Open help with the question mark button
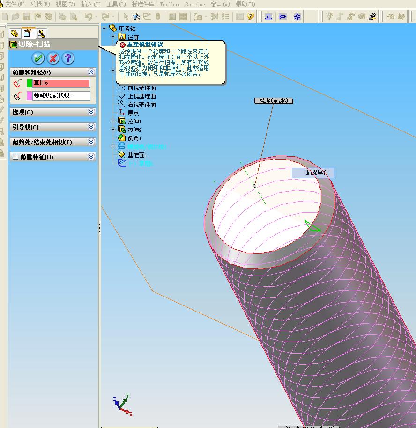Viewport: 416px width, 428px height. click(68, 58)
